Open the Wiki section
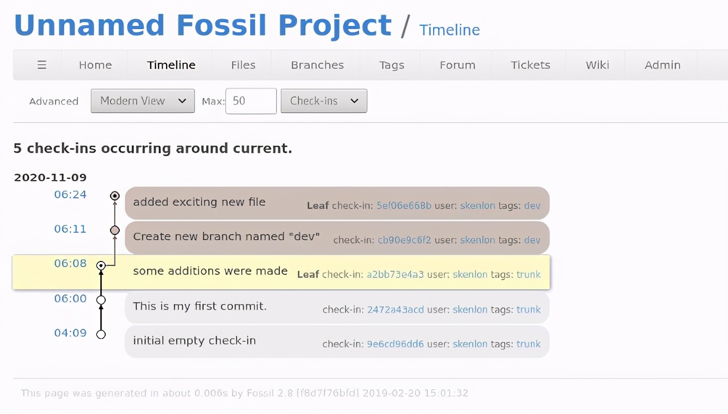The height and width of the screenshot is (414, 728). click(597, 65)
